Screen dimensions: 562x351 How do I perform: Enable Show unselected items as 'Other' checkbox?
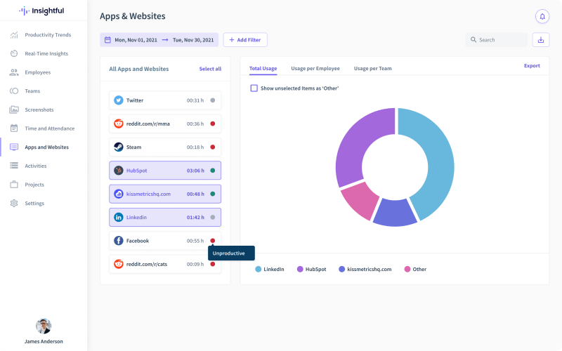coord(254,88)
